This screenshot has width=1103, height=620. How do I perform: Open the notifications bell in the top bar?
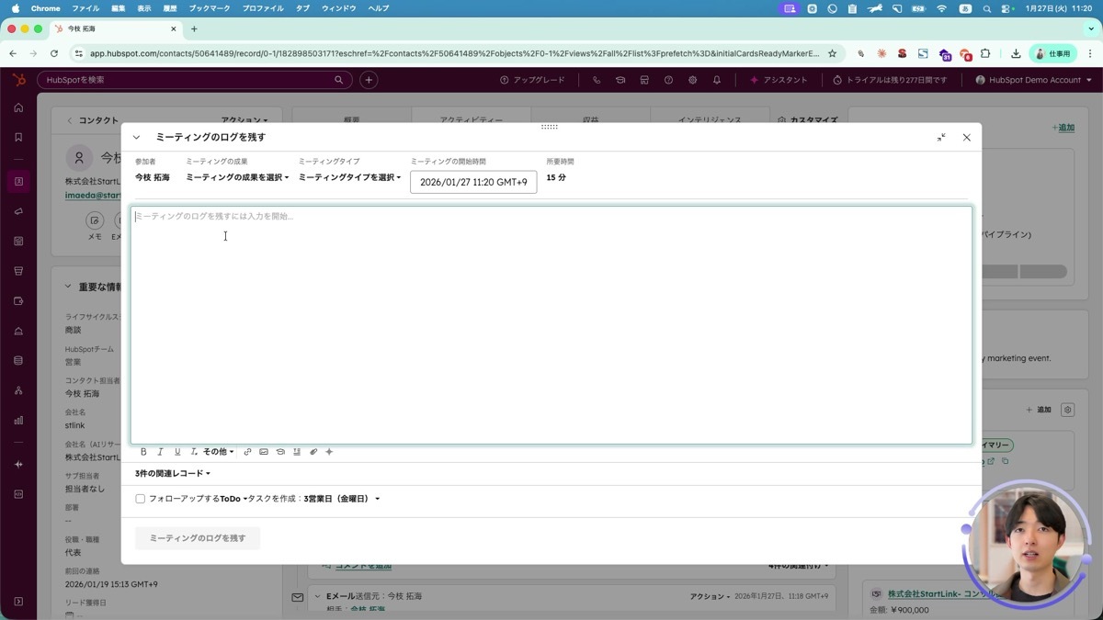tap(717, 80)
